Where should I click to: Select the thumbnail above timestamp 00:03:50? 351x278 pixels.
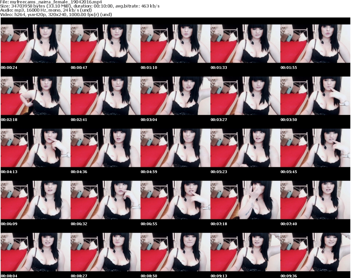coord(315,96)
